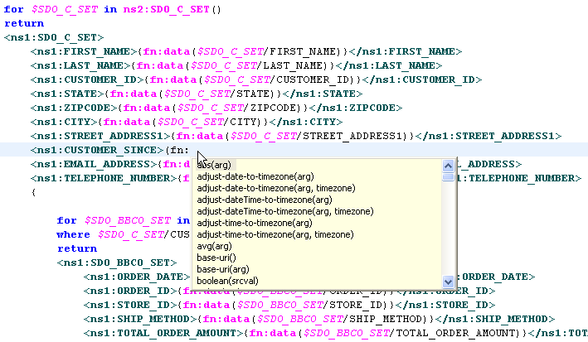Choose avg(arg) from the function list

(214, 246)
